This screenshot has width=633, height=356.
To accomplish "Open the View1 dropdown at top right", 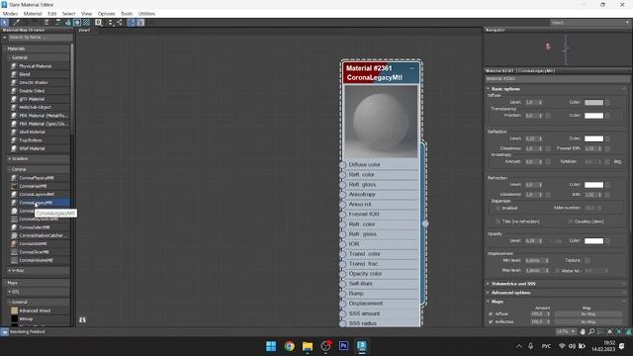I will click(589, 23).
